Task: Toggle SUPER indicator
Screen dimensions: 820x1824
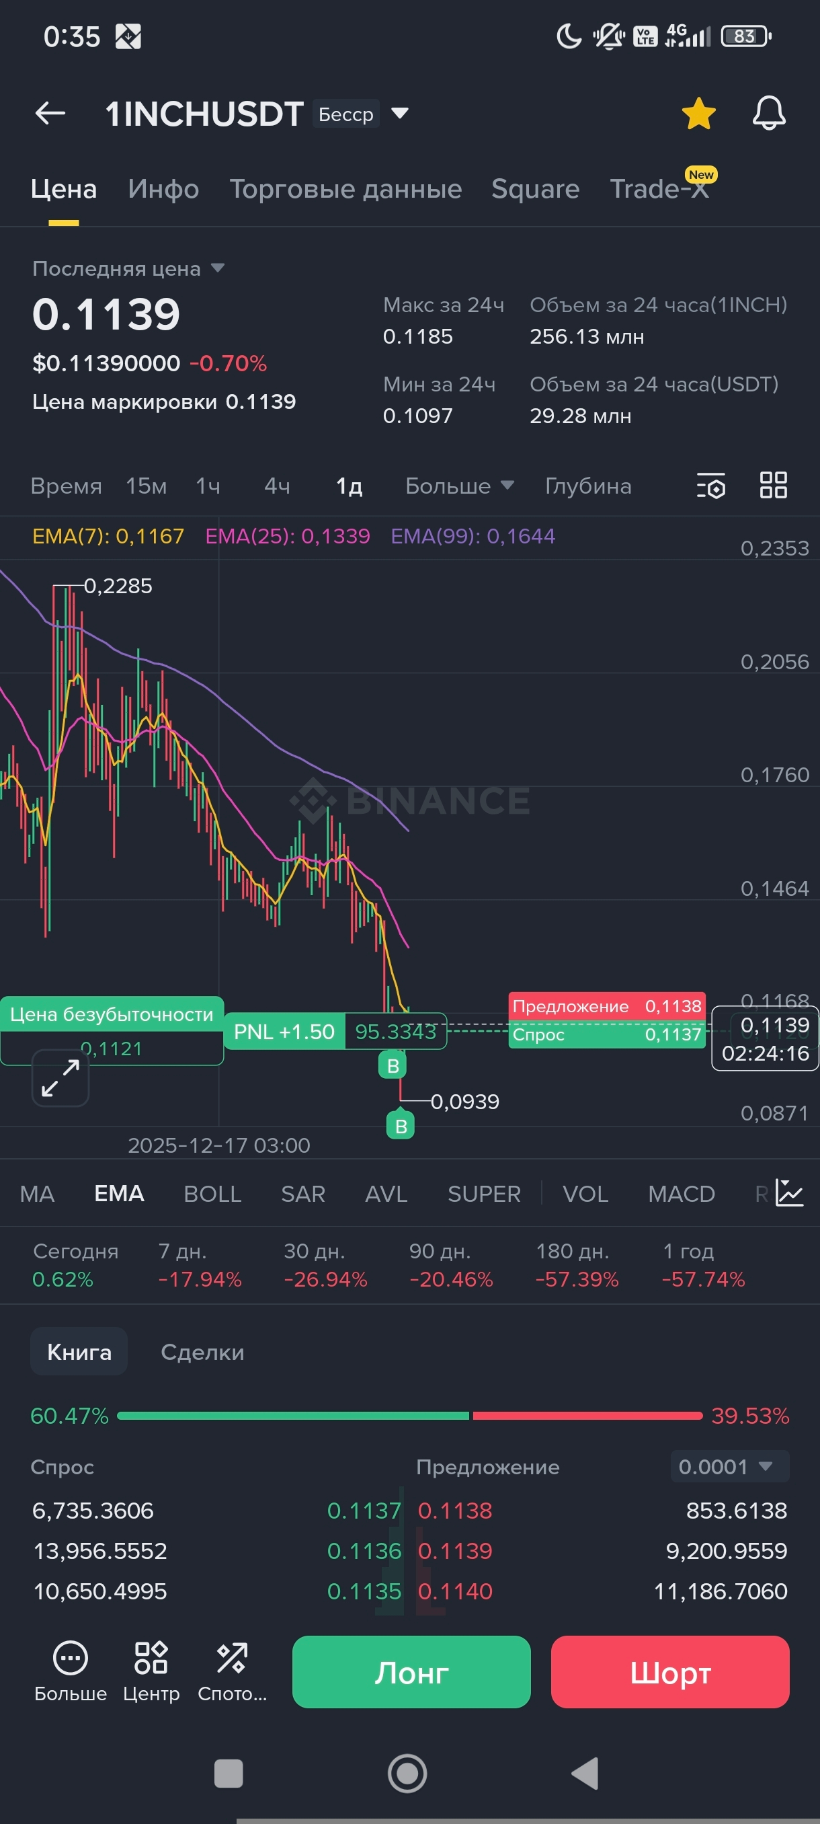Action: (484, 1194)
